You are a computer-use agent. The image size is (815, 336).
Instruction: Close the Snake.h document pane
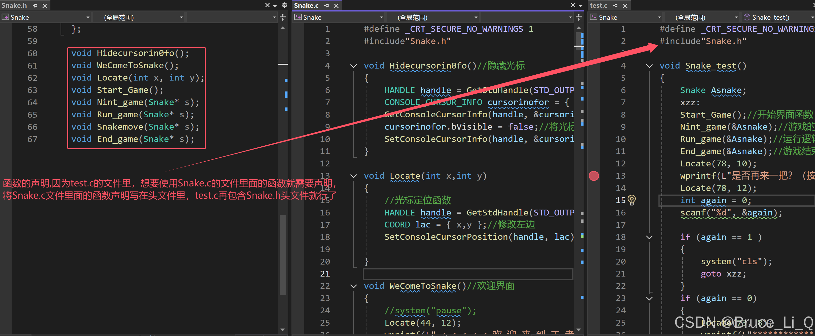click(x=267, y=5)
